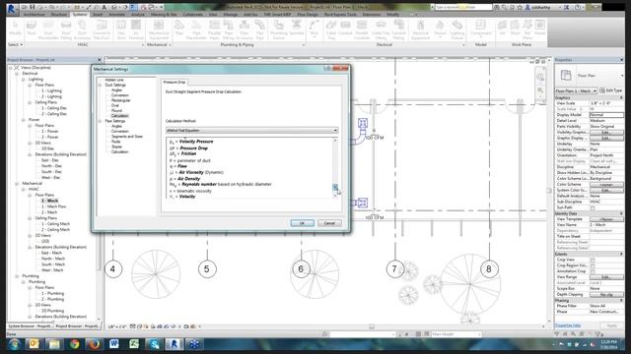This screenshot has height=354, width=631.
Task: Select the Electrical Equipment tool
Action: (421, 29)
